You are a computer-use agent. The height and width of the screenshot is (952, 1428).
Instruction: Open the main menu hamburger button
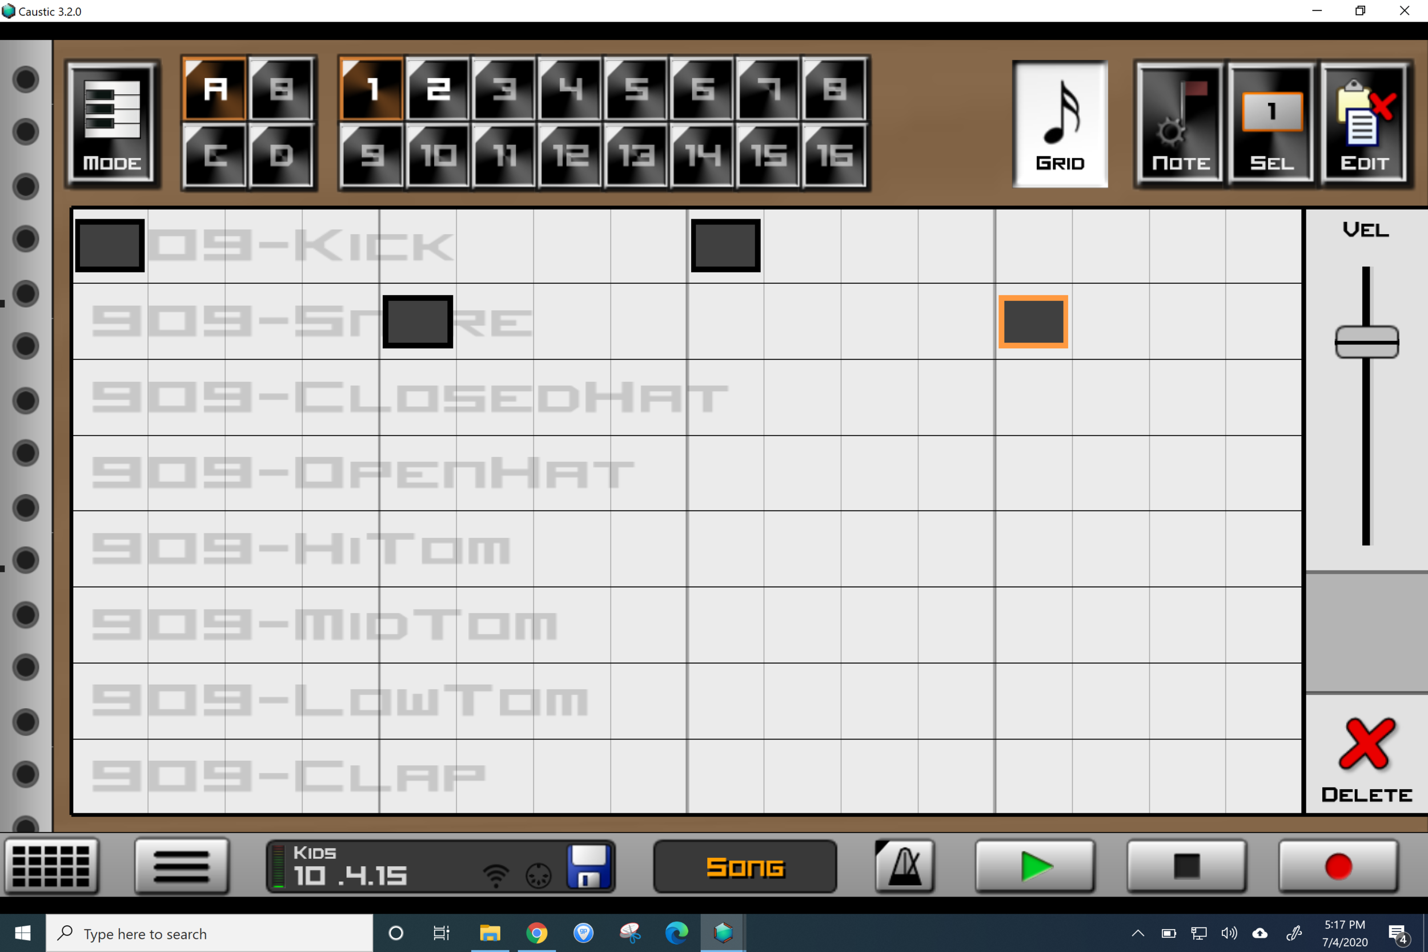pyautogui.click(x=181, y=866)
